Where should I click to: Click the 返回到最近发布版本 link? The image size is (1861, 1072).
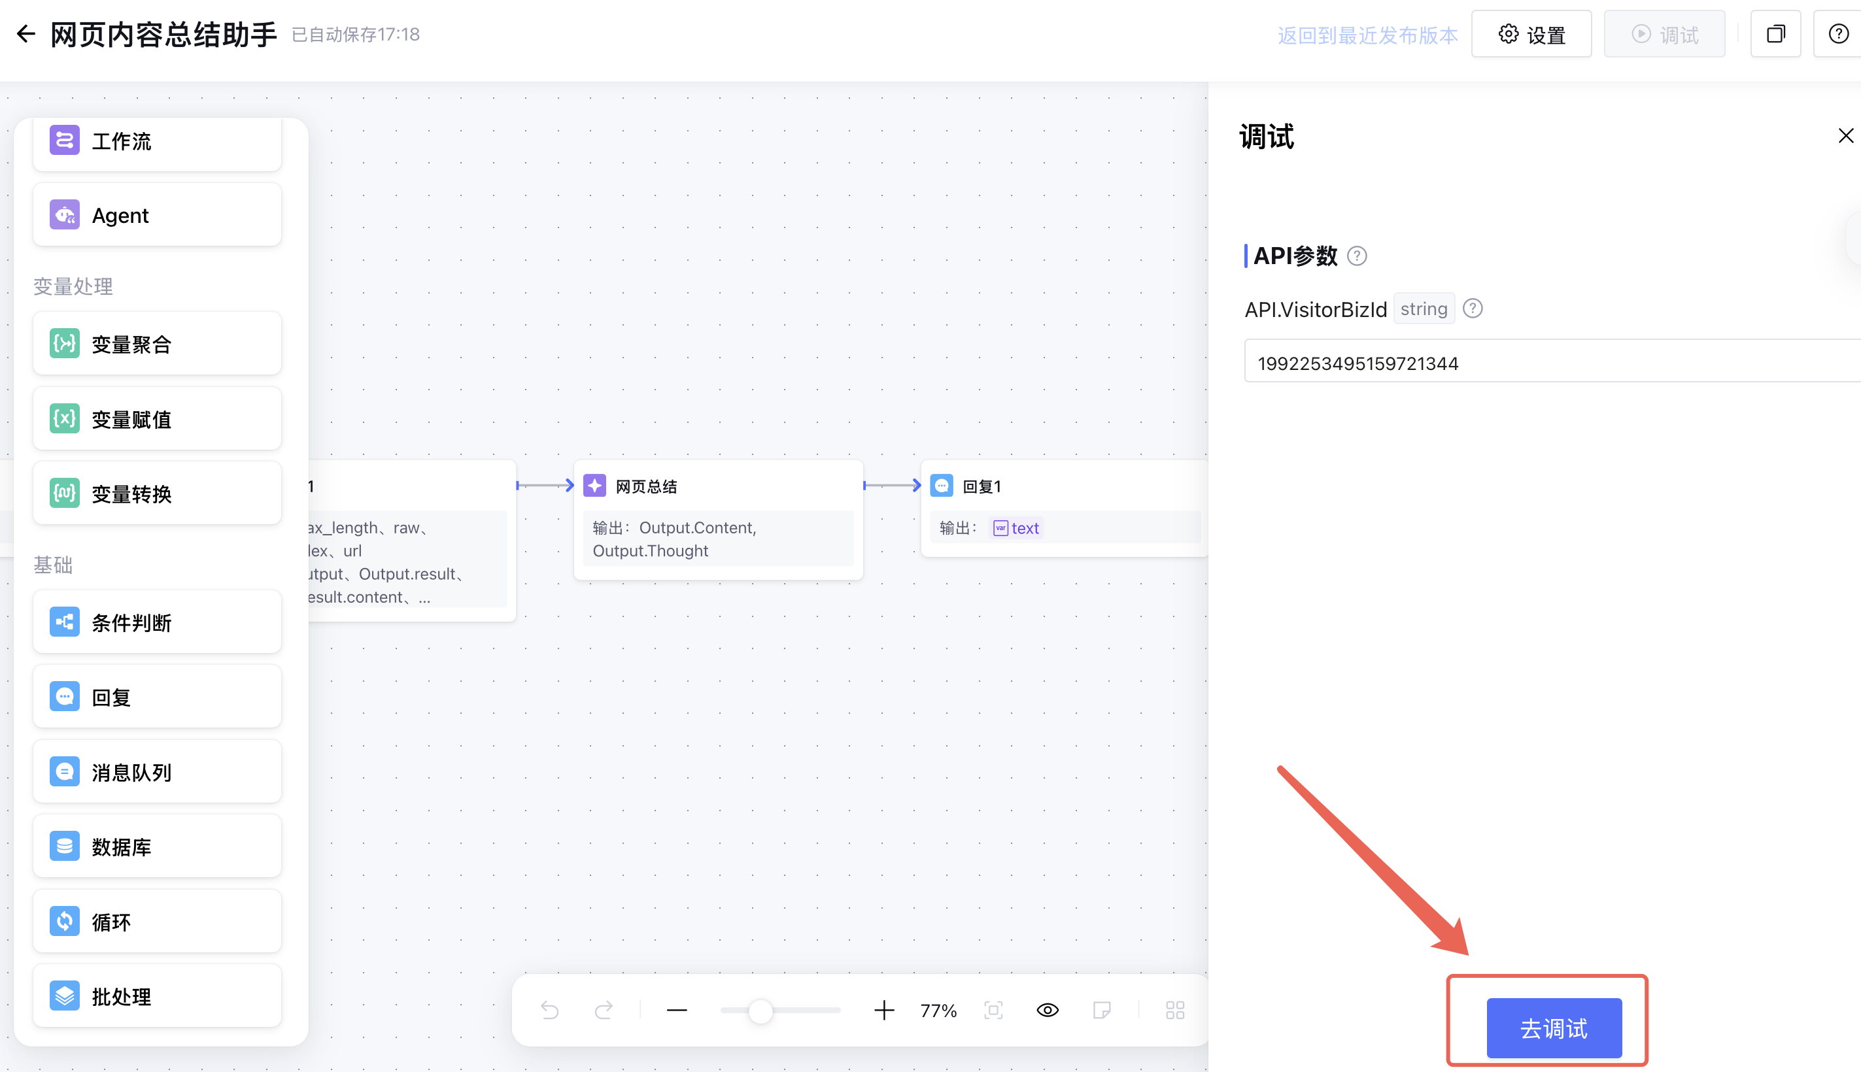pos(1367,35)
